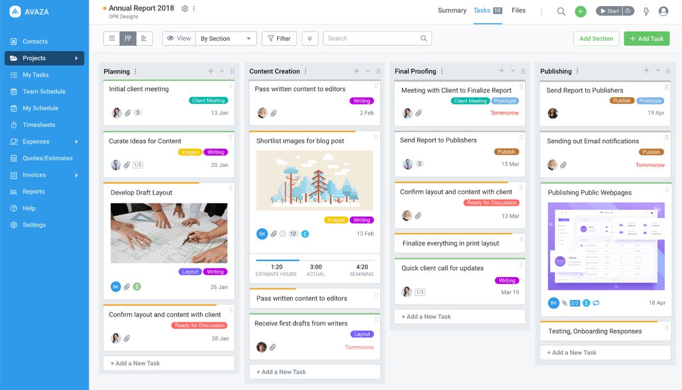
Task: Open the Summary tab
Action: 452,10
